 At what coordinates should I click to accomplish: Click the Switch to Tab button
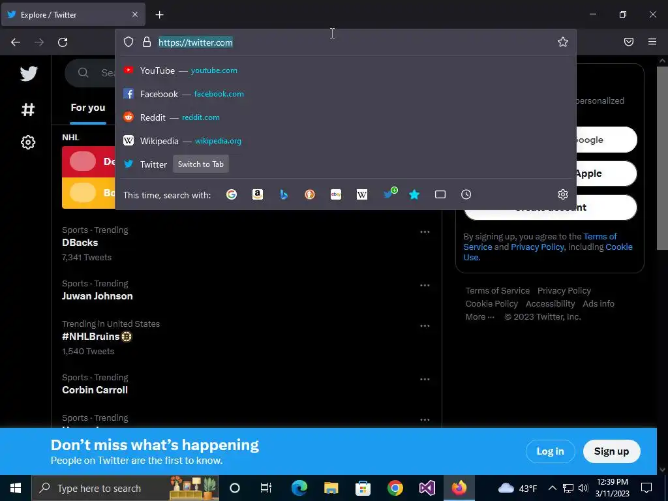[x=201, y=164]
